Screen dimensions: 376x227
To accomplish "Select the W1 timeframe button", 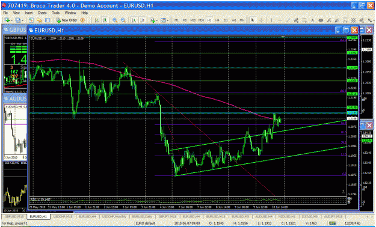I will tap(234, 20).
